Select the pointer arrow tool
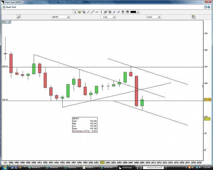This screenshot has height=170, width=213. (75, 12)
